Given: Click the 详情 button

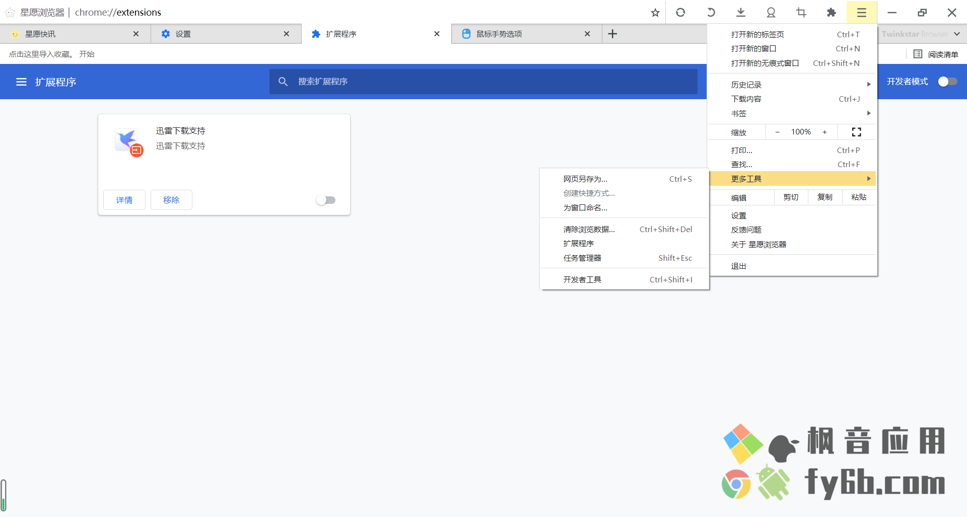Looking at the screenshot, I should [124, 200].
